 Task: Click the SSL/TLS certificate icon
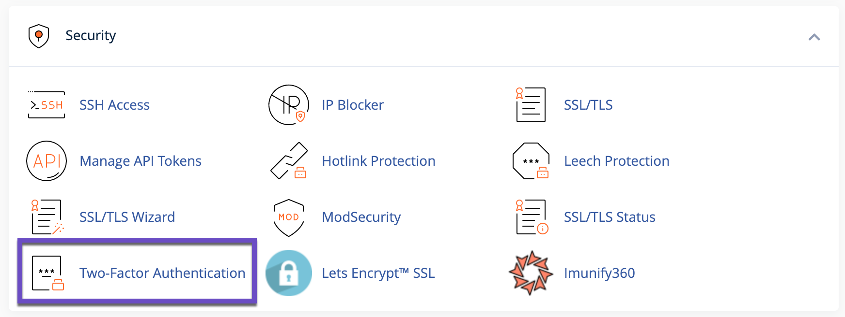click(x=531, y=105)
